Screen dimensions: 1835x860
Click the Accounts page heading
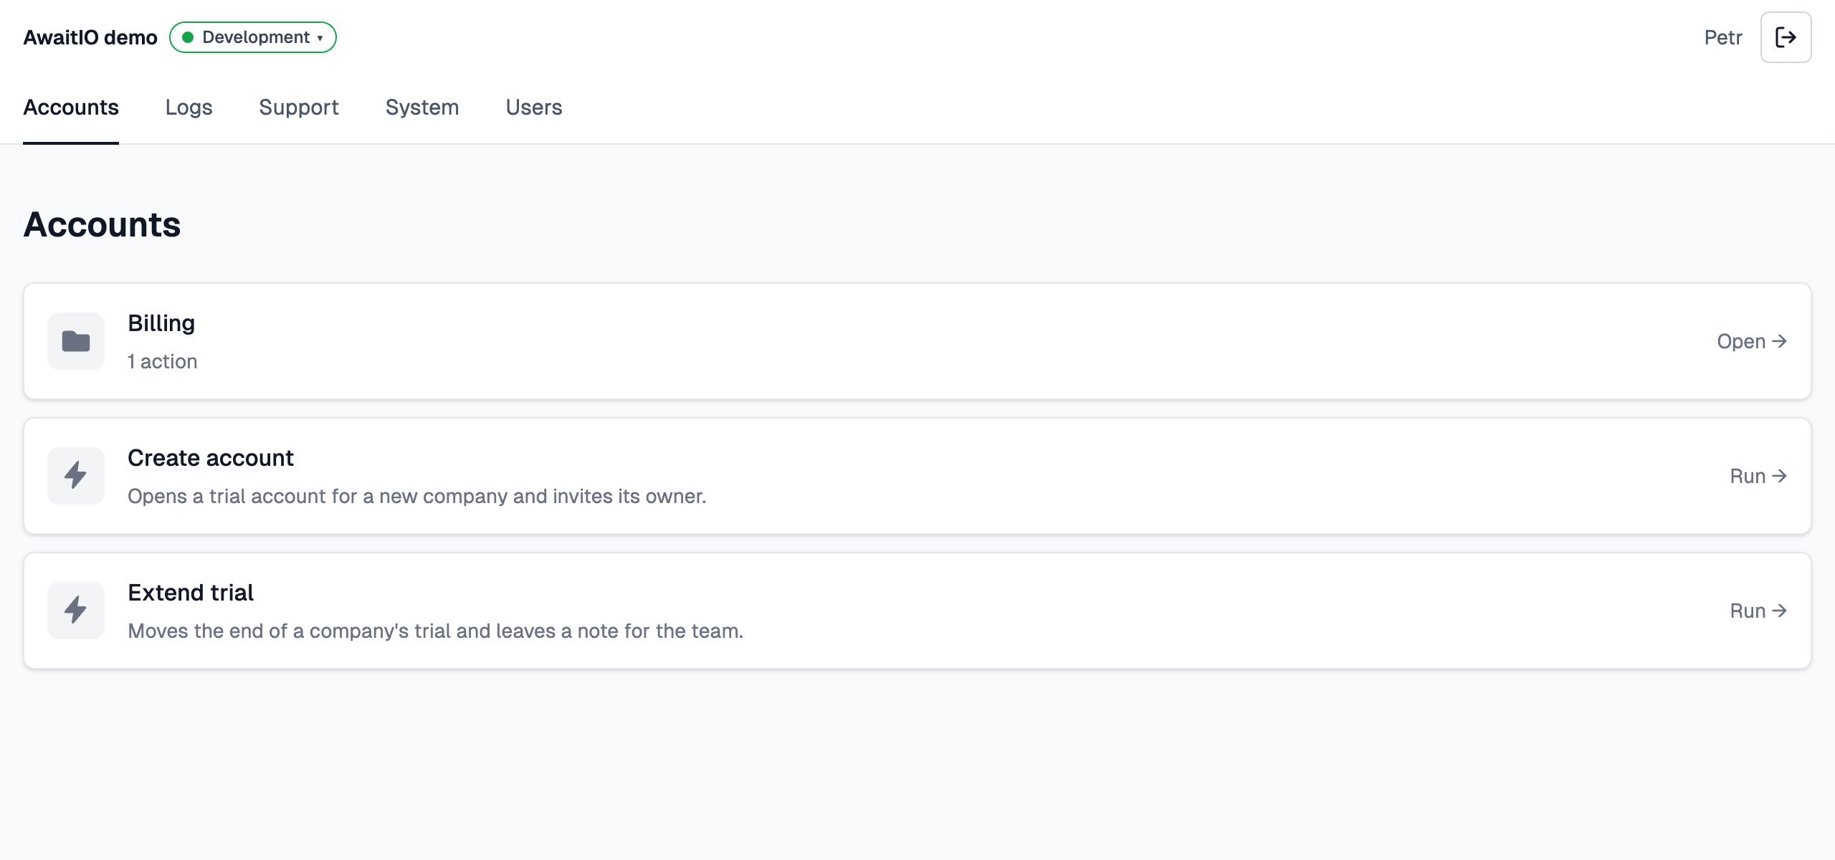pyautogui.click(x=102, y=224)
